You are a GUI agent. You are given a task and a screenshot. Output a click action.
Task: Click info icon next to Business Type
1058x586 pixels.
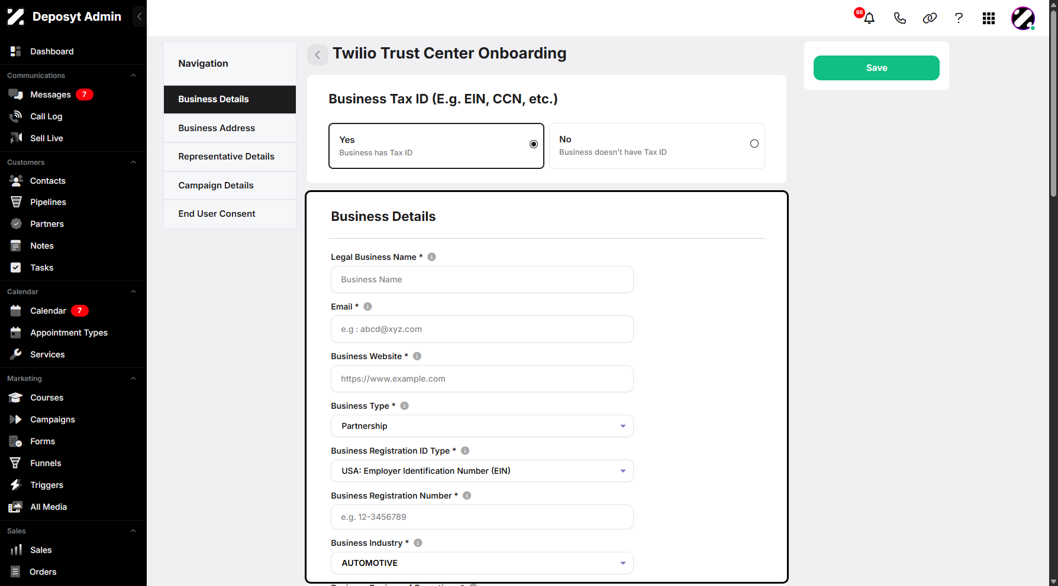pos(405,406)
